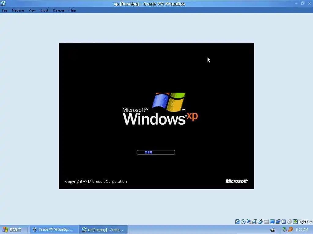Image resolution: width=313 pixels, height=234 pixels.
Task: Click the network adapters status icon
Action: [x=255, y=222]
